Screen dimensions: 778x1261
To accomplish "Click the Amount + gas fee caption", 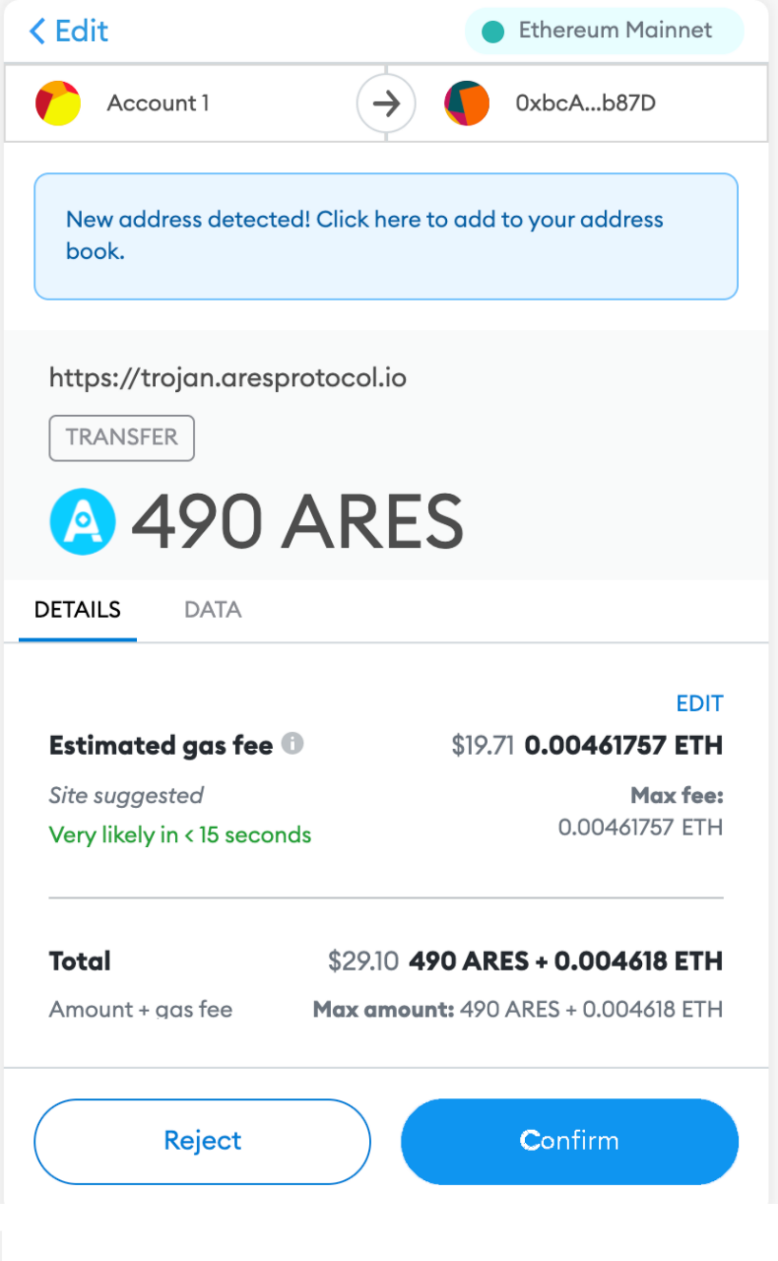I will click(x=141, y=1009).
